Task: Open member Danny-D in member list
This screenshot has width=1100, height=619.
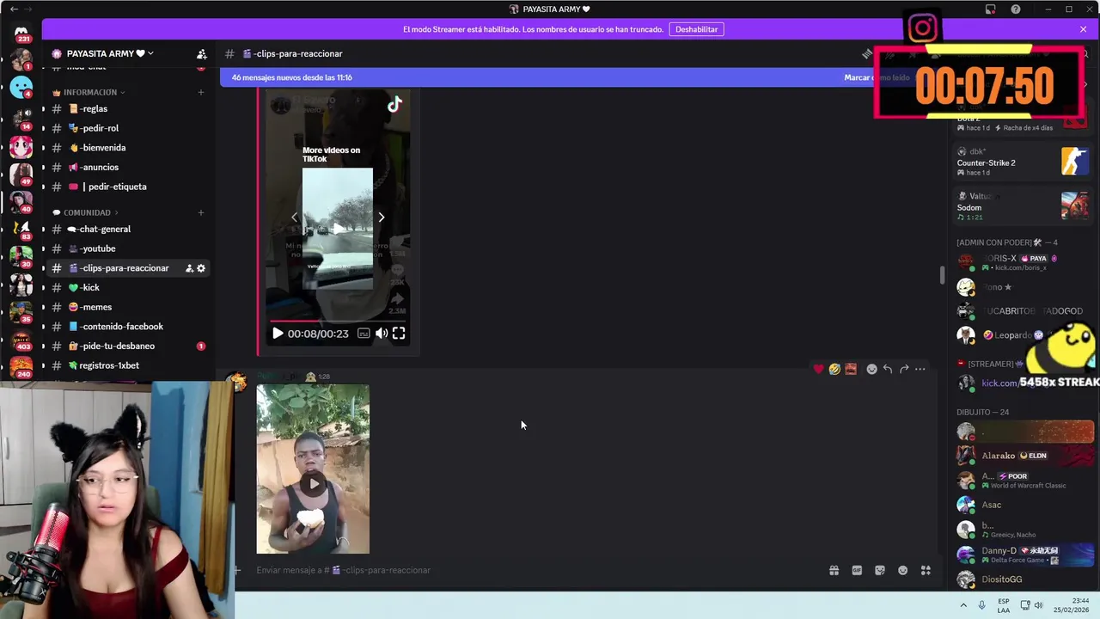Action: (x=1023, y=555)
